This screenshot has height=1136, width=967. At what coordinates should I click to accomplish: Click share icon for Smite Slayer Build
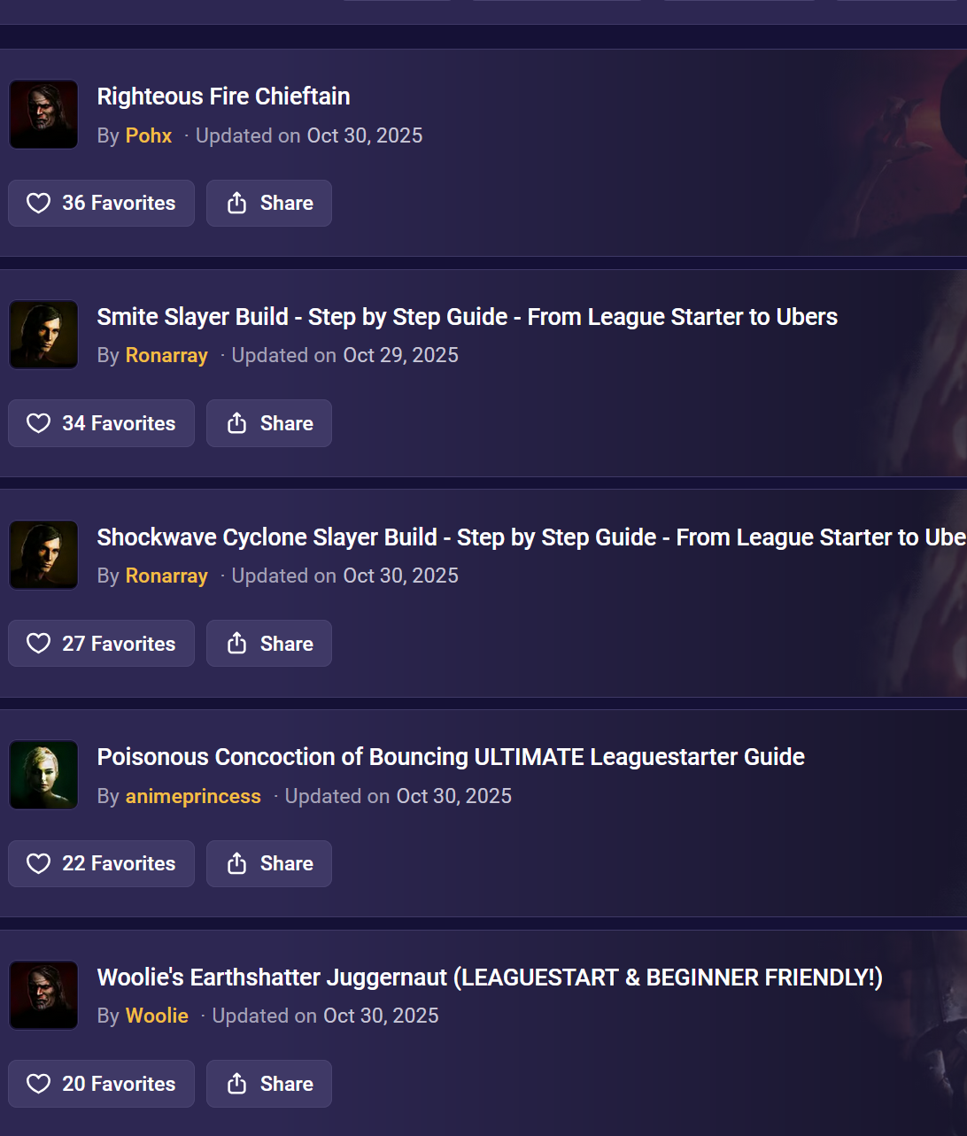pos(236,423)
